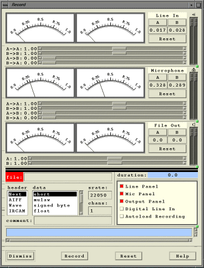Viewport: 204px width, 268px height.
Task: Click down arrow of data list scrollbar
Action: (x=81, y=214)
